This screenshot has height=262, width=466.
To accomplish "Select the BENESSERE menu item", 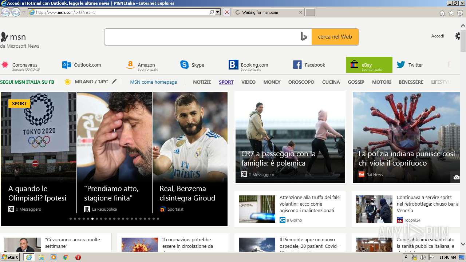I will tap(411, 82).
